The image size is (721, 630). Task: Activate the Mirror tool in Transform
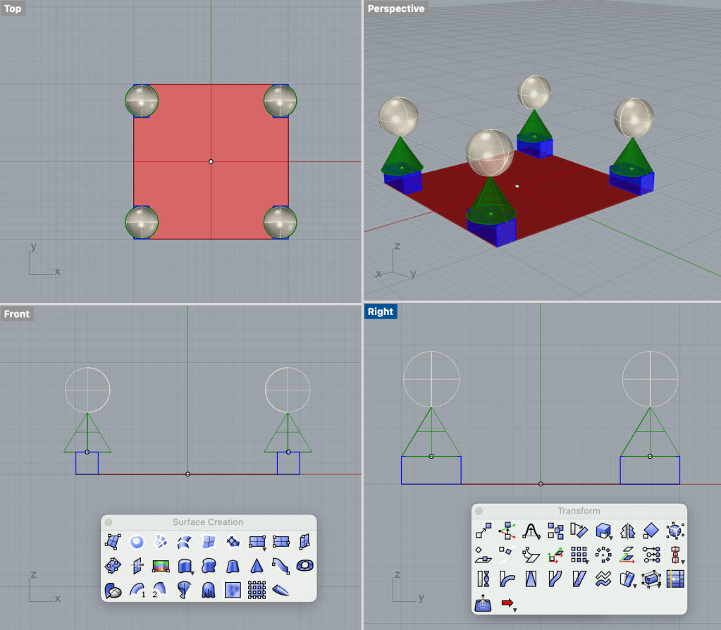(x=627, y=531)
